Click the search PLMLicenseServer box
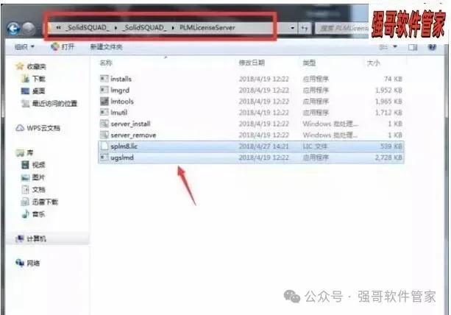 342,28
